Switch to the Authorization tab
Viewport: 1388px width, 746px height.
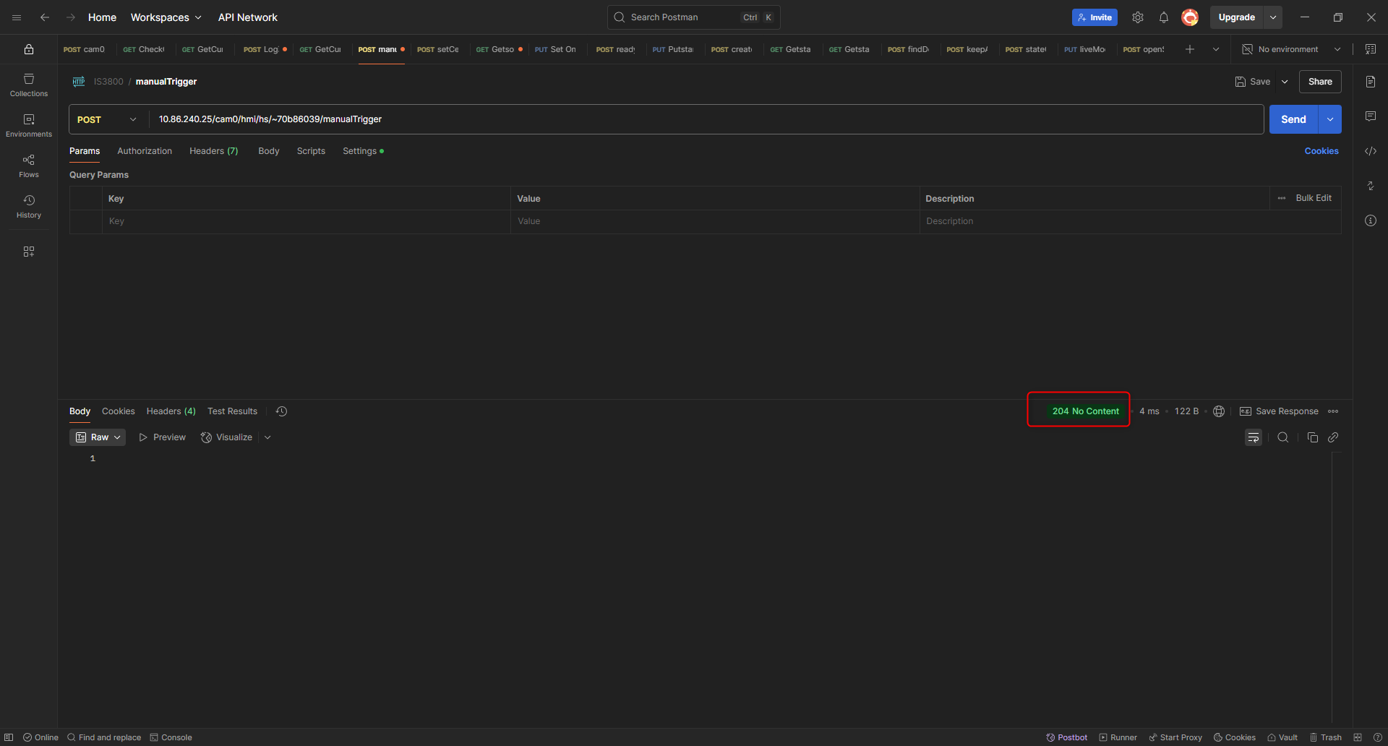145,151
